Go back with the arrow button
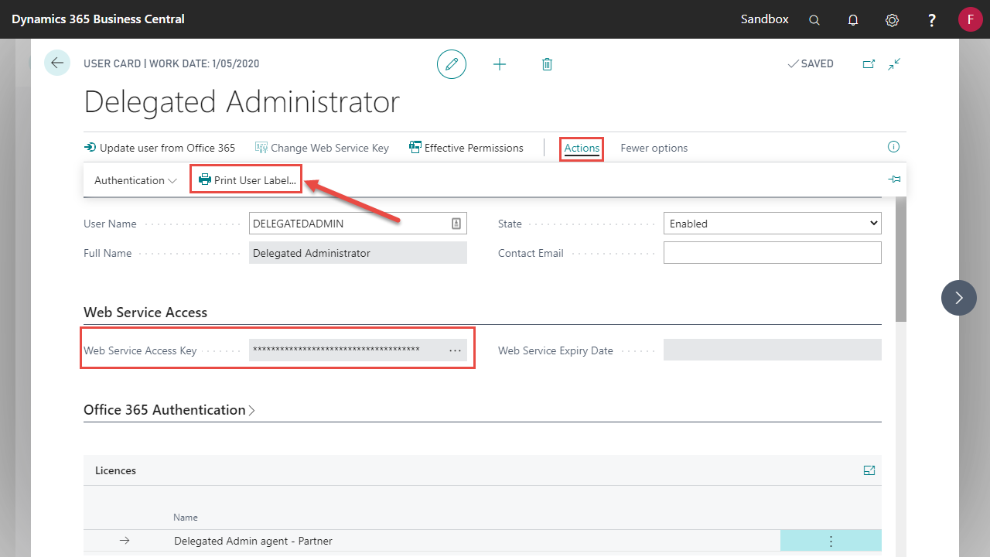This screenshot has width=990, height=557. tap(57, 63)
